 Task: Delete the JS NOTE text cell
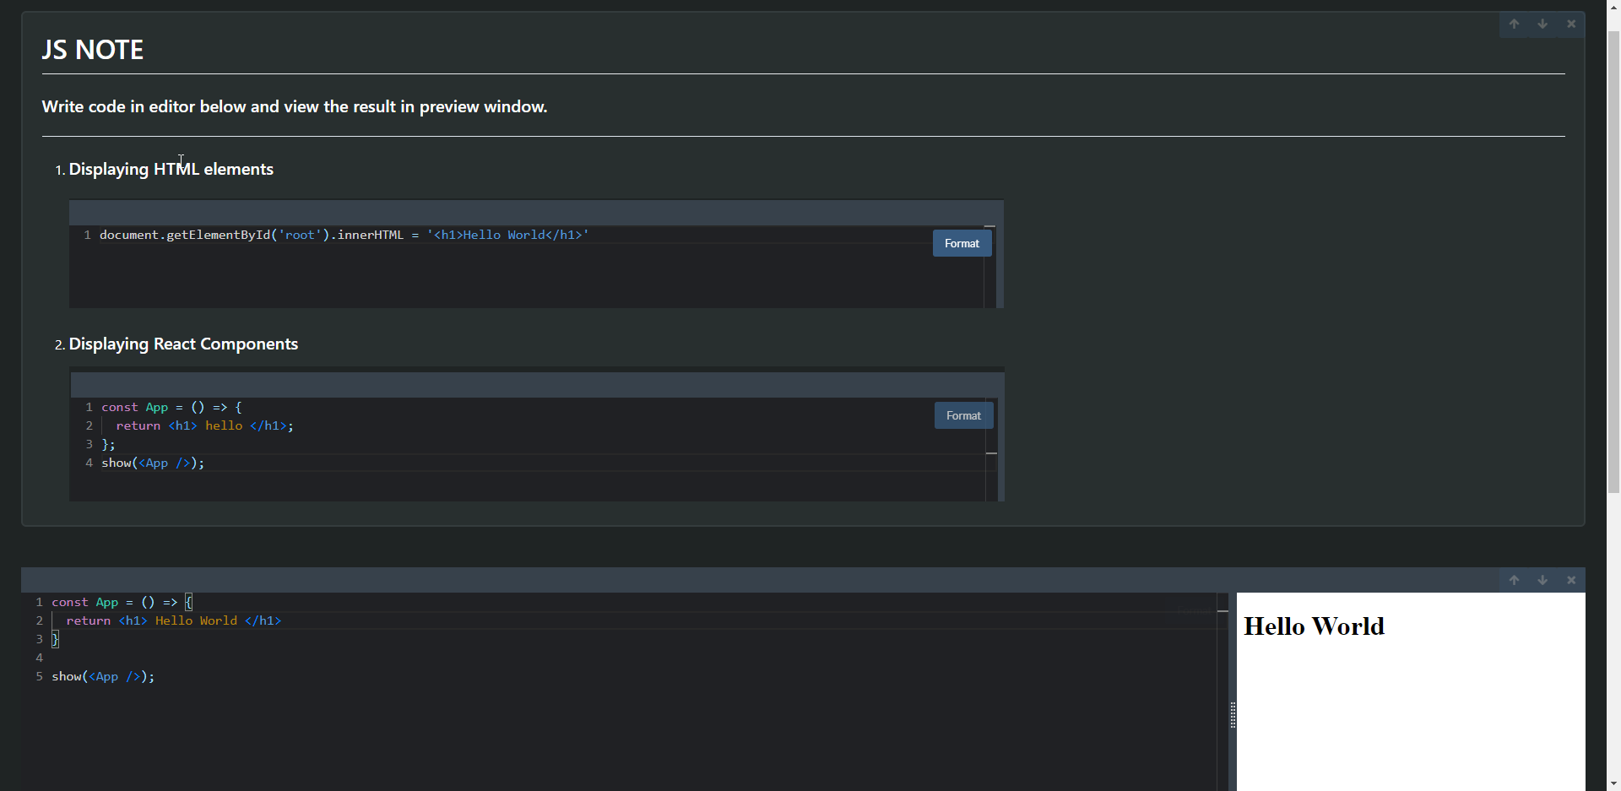(x=1571, y=24)
